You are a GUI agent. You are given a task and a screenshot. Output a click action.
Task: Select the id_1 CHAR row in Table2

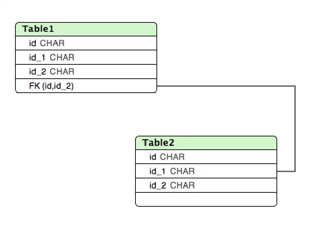[206, 171]
